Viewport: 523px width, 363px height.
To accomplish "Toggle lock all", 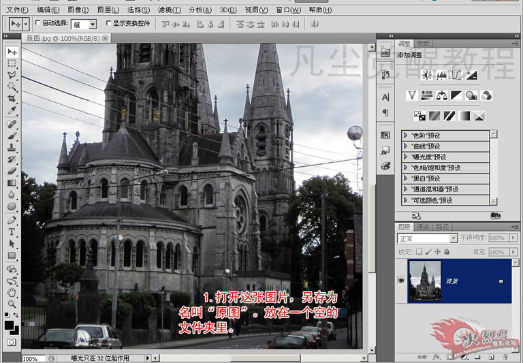I will click(447, 251).
